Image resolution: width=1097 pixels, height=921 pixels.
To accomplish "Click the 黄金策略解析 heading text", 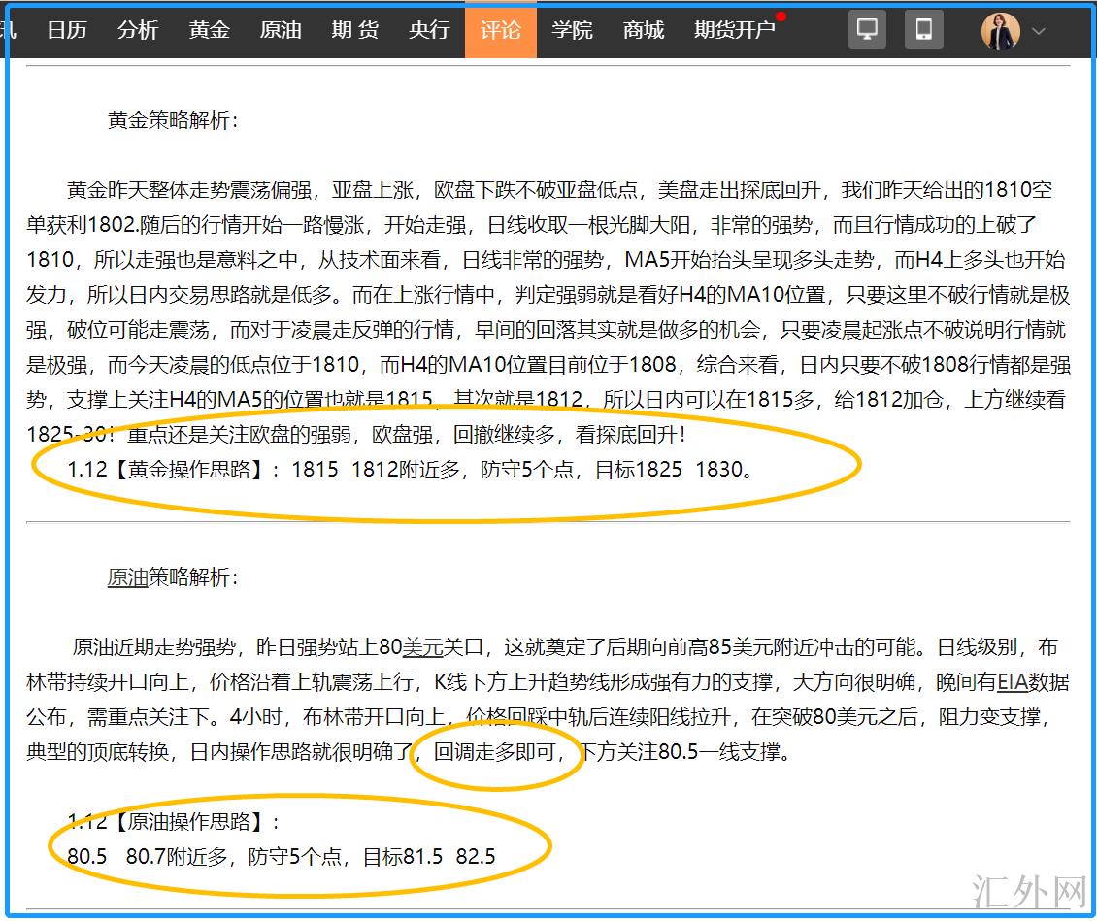I will tap(173, 120).
